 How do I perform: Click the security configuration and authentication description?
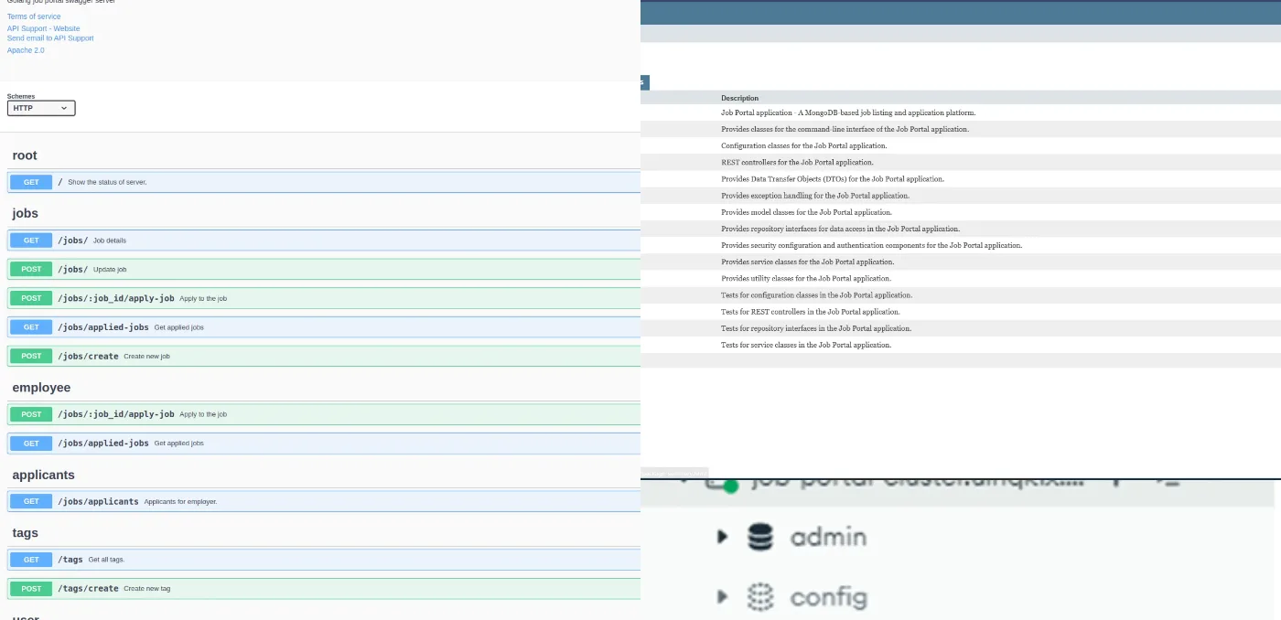pos(871,246)
